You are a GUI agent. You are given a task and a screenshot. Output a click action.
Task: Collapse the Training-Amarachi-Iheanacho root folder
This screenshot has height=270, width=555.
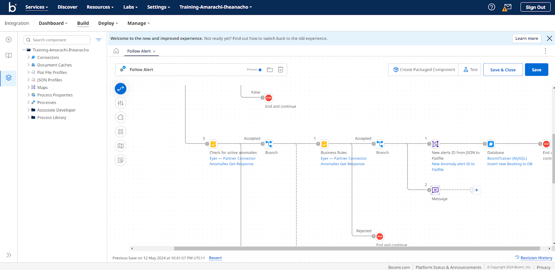pos(24,50)
